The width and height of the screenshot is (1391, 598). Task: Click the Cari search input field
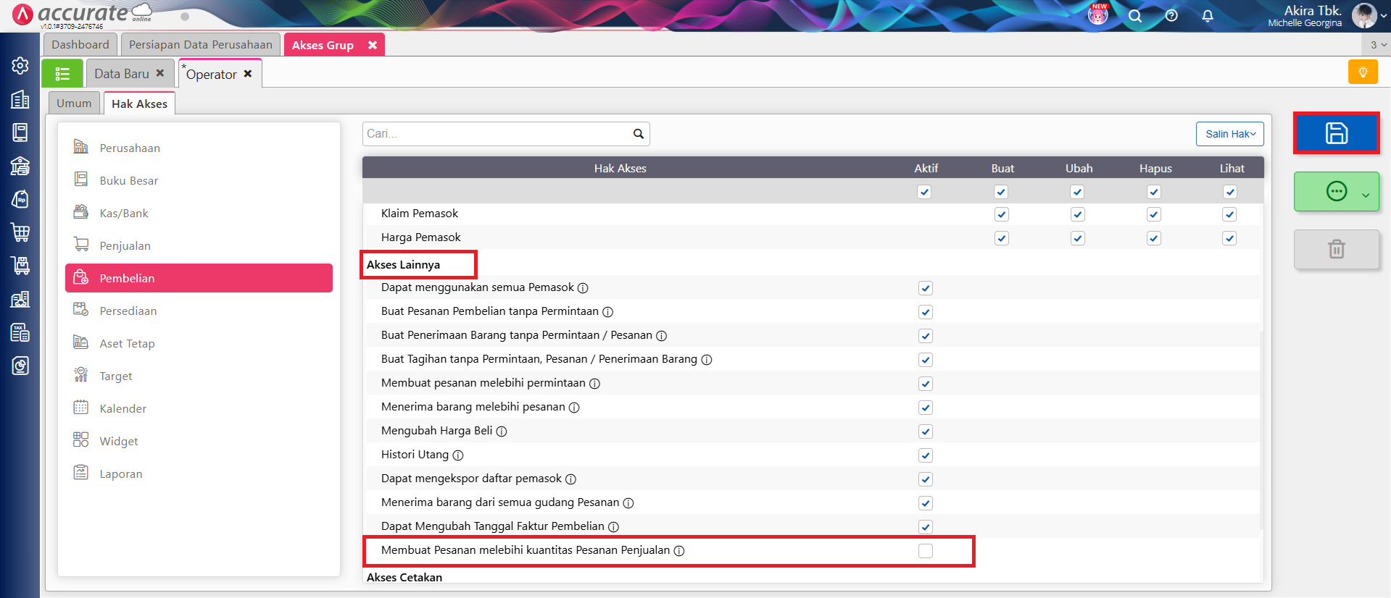pyautogui.click(x=497, y=134)
